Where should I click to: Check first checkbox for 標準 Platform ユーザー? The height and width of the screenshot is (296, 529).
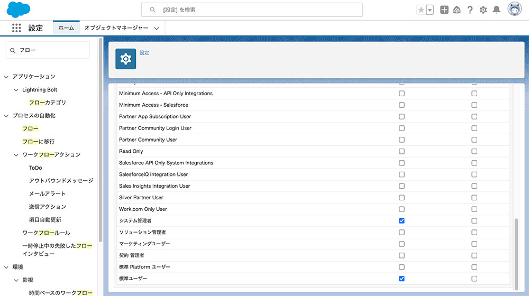tap(402, 267)
